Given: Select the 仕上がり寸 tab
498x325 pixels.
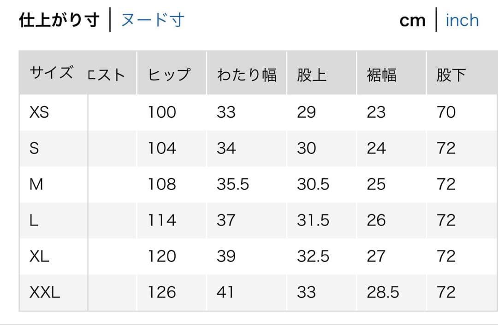Looking at the screenshot, I should pos(59,20).
